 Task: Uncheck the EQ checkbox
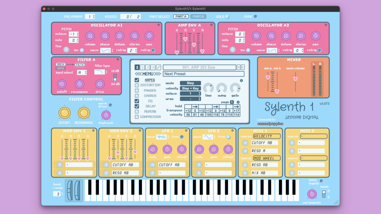[x=137, y=101]
